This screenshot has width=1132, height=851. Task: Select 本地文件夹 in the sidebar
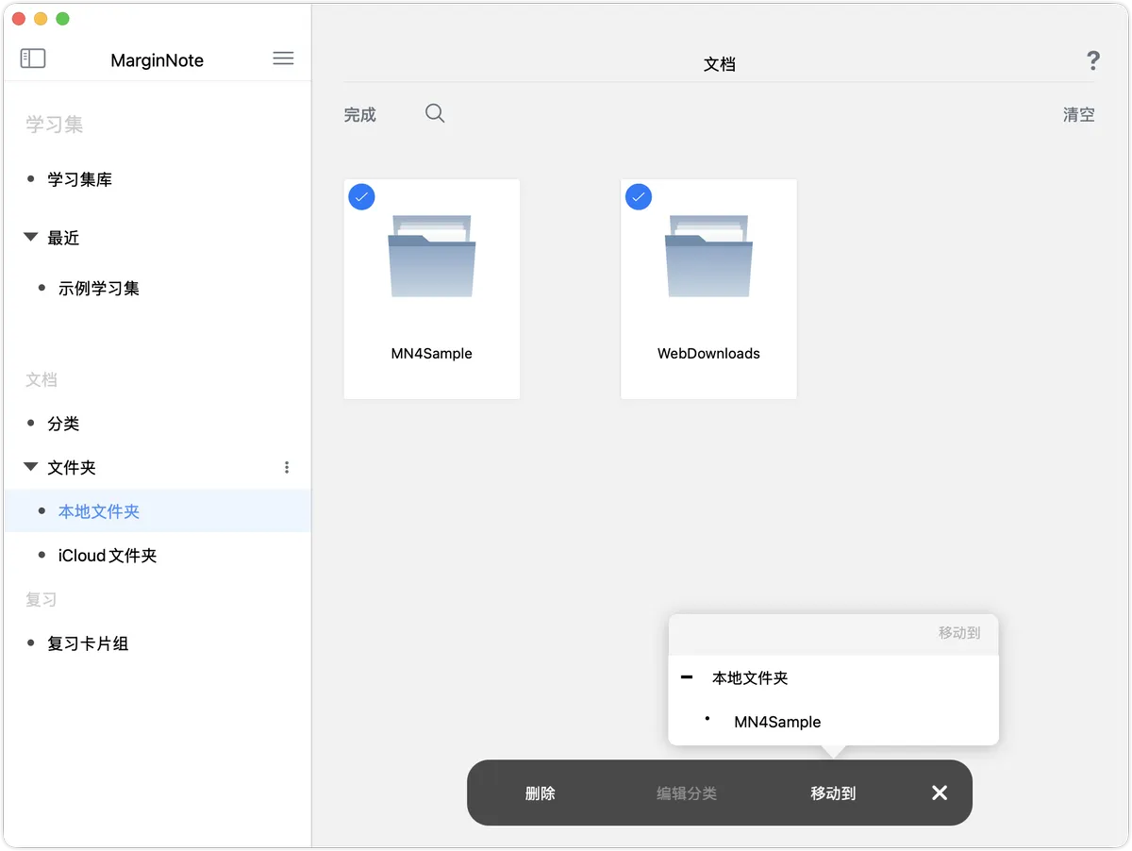pos(99,511)
